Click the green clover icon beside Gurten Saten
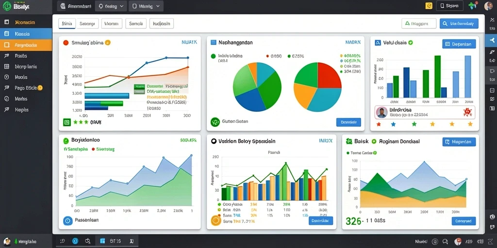The width and height of the screenshot is (497, 248). (215, 122)
